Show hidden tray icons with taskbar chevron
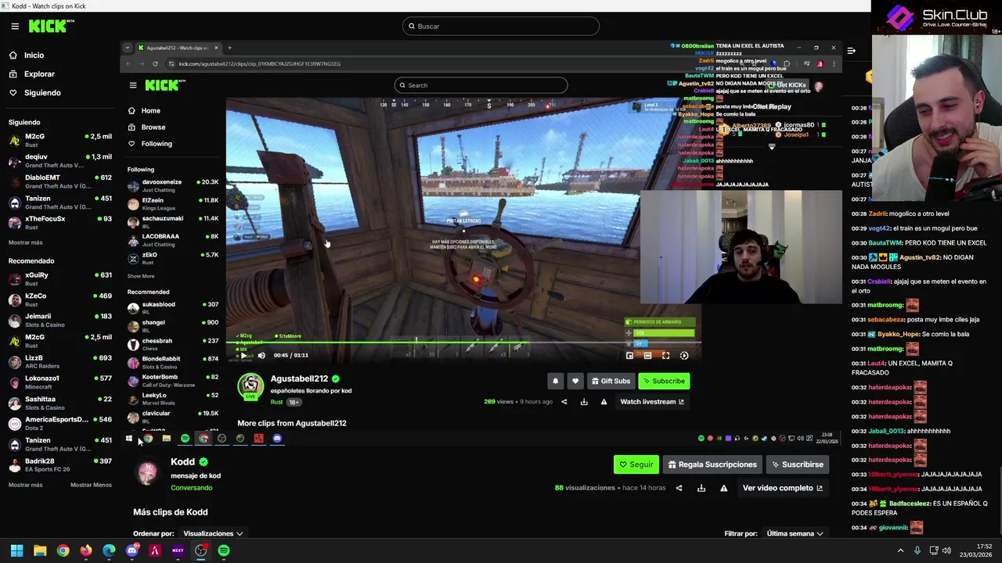This screenshot has width=1002, height=563. (900, 550)
